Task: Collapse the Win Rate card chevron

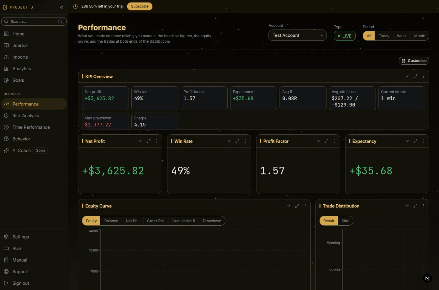Action: pyautogui.click(x=229, y=141)
